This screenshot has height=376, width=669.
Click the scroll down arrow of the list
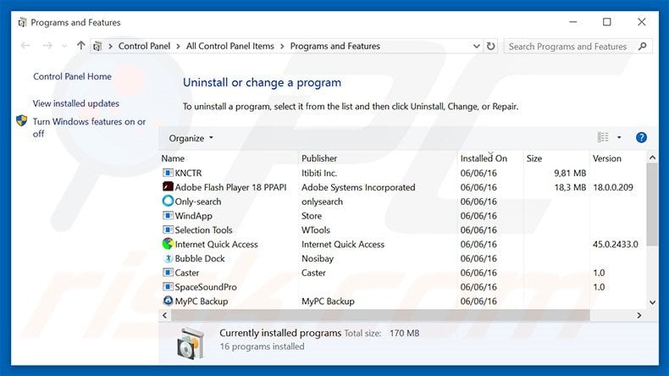point(652,302)
